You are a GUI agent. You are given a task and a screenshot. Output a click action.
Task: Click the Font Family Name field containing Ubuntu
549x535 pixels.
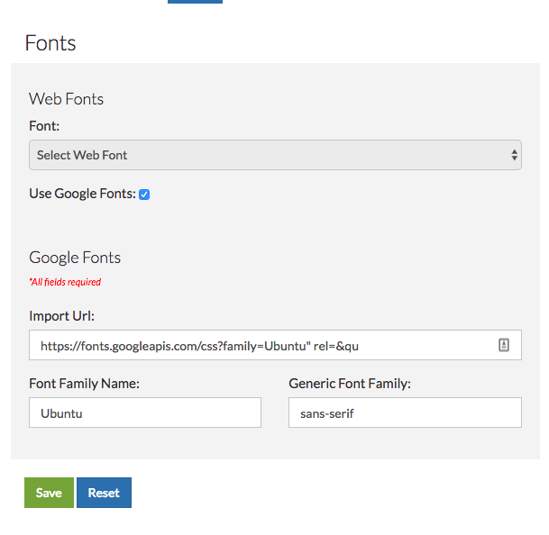point(145,413)
